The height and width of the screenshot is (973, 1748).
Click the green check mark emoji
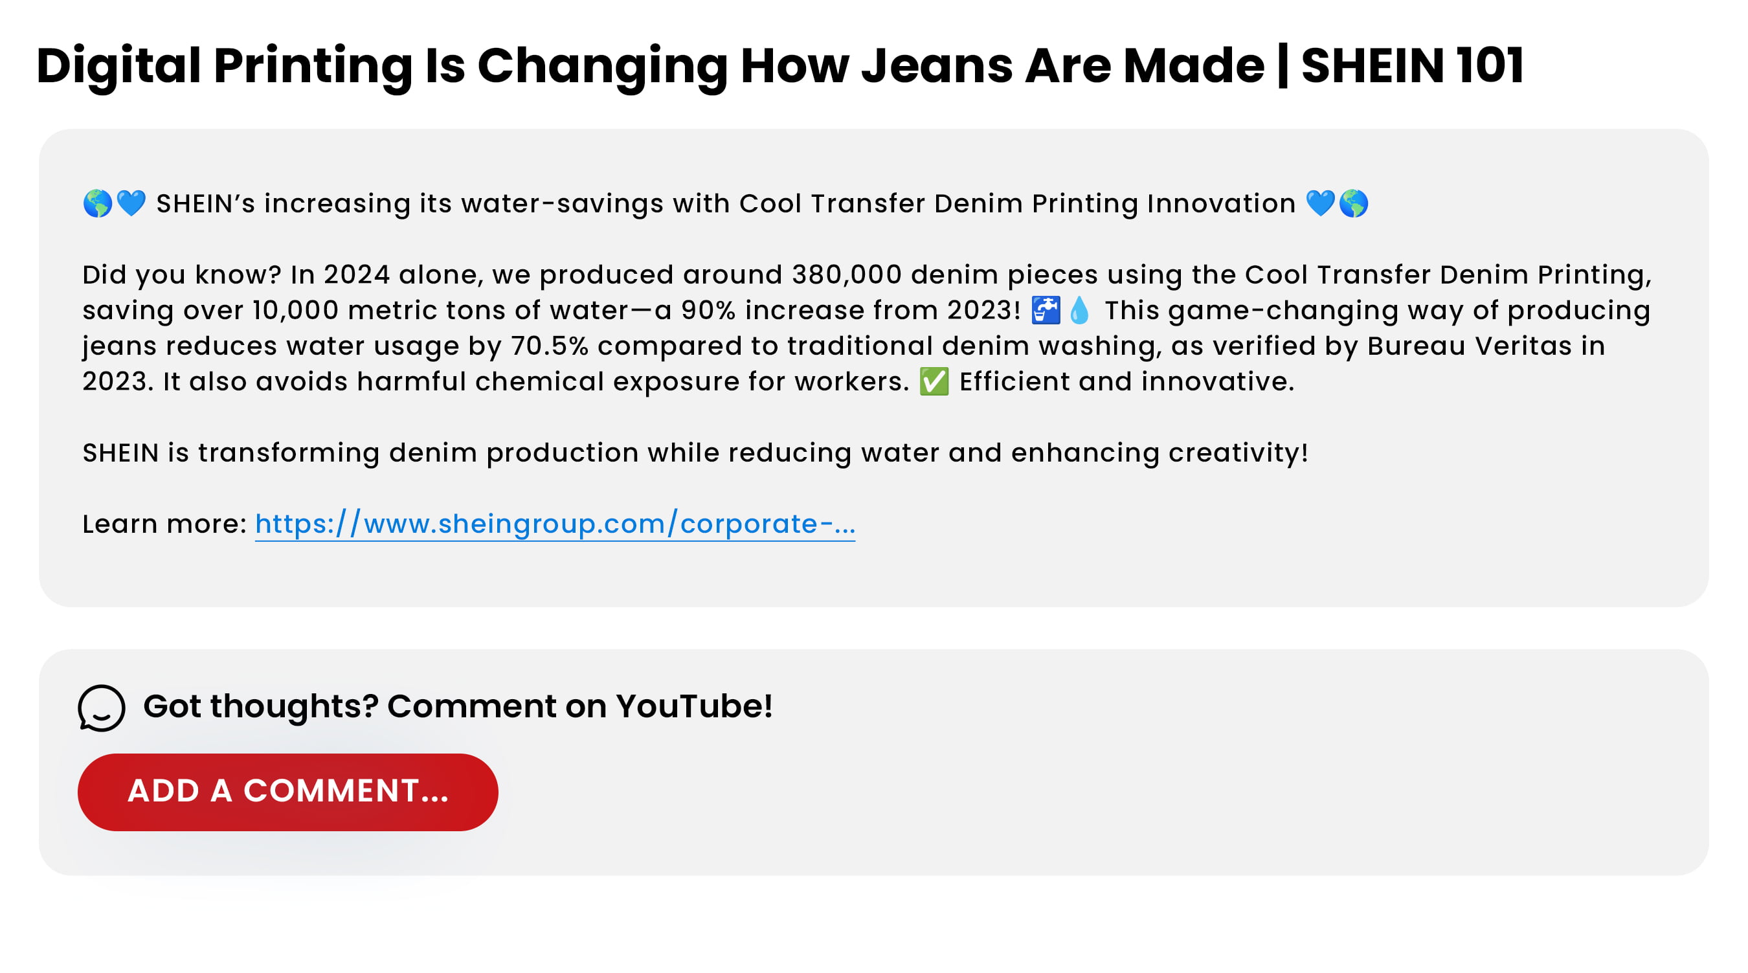tap(934, 382)
